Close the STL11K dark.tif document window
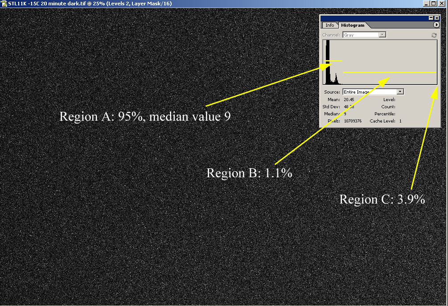The image size is (448, 306). 441,4
